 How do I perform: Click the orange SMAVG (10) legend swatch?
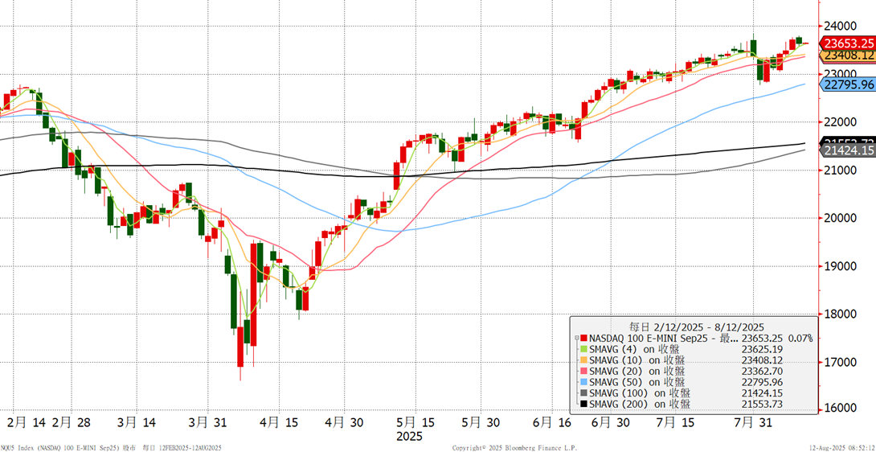(583, 360)
